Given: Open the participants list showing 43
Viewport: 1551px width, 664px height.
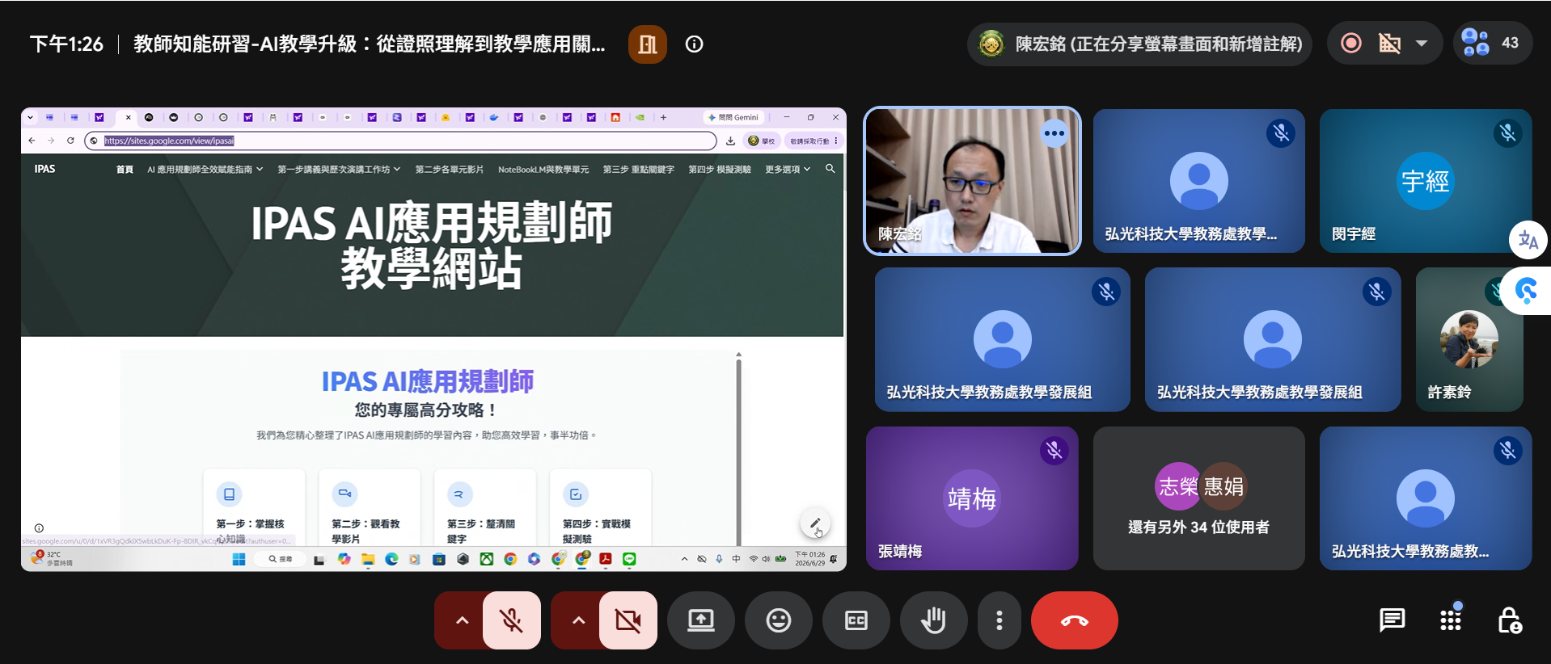Looking at the screenshot, I should click(x=1492, y=44).
